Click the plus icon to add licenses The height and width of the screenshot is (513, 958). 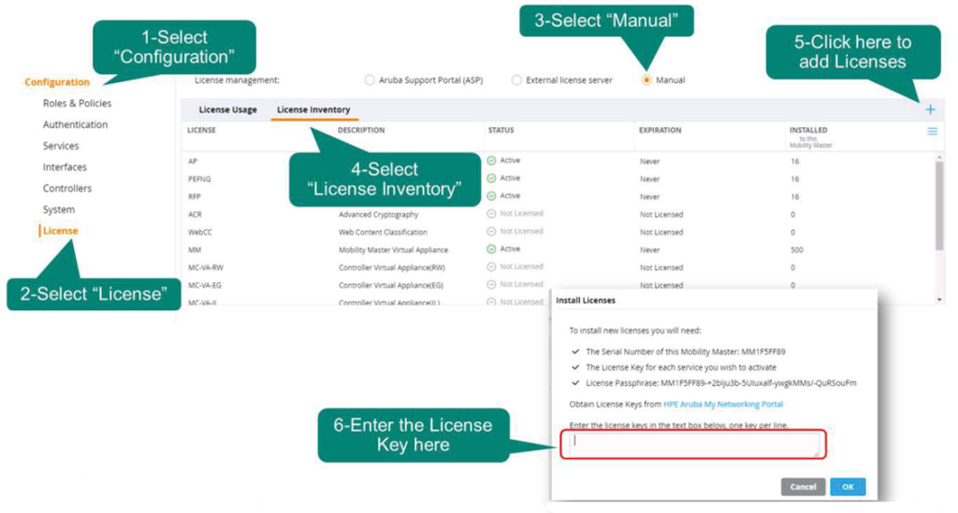pyautogui.click(x=930, y=109)
